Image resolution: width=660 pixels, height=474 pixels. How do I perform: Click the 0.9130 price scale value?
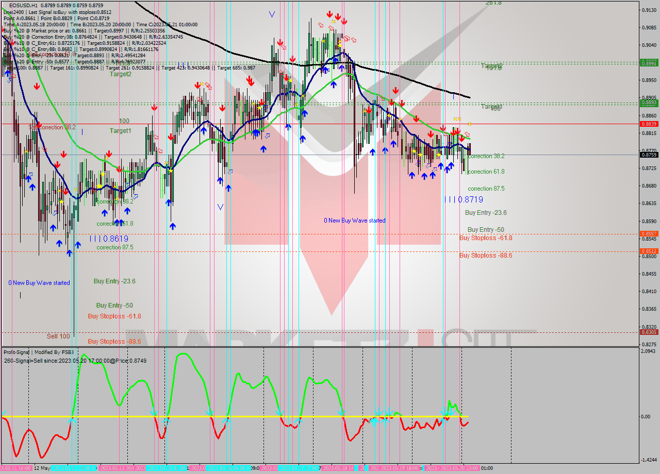pos(649,10)
